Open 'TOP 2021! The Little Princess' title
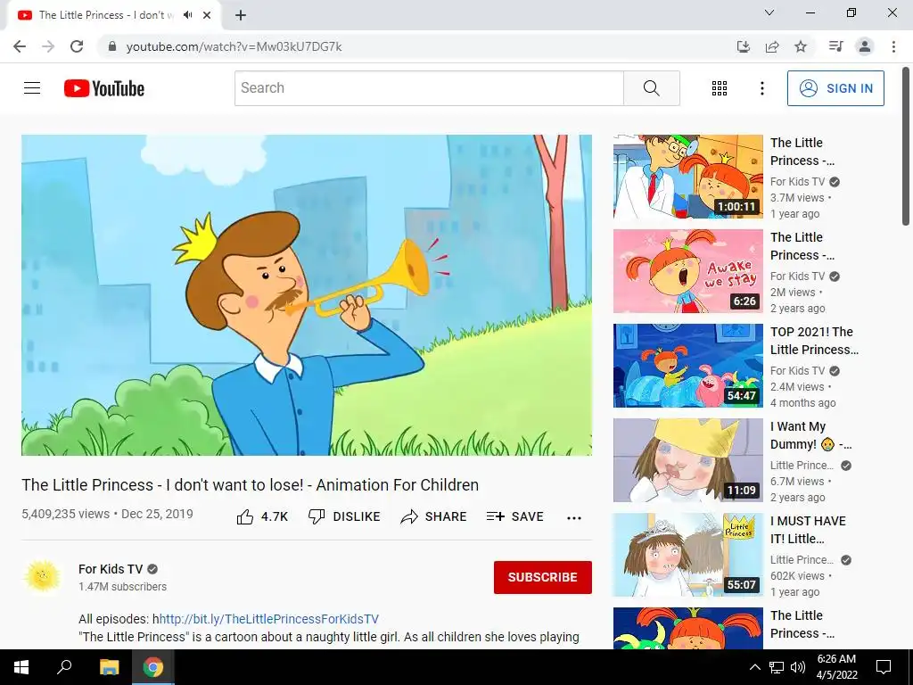Screen dimensions: 913x685 pos(814,341)
